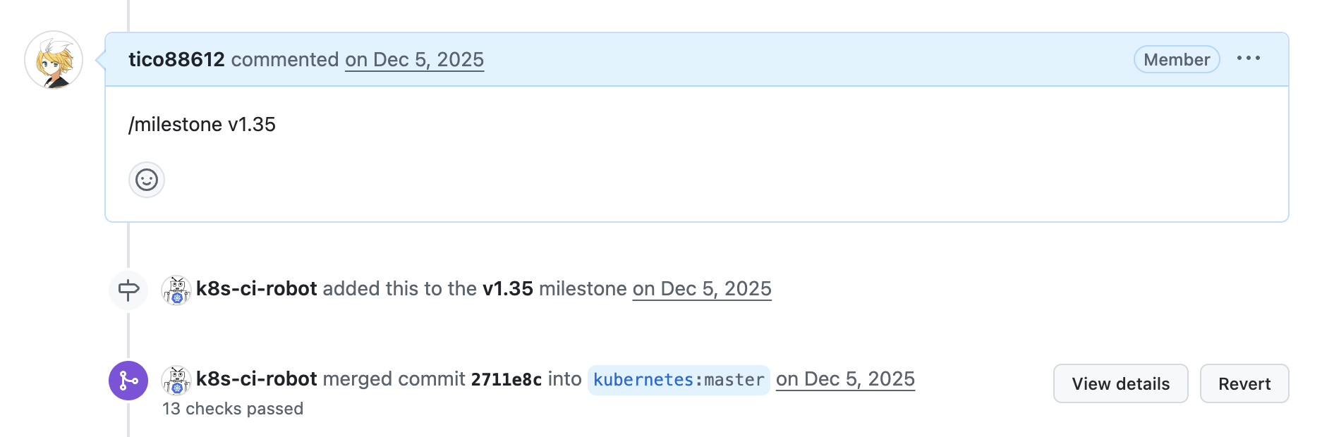
Task: Click the Member badge on the comment
Action: tap(1176, 60)
